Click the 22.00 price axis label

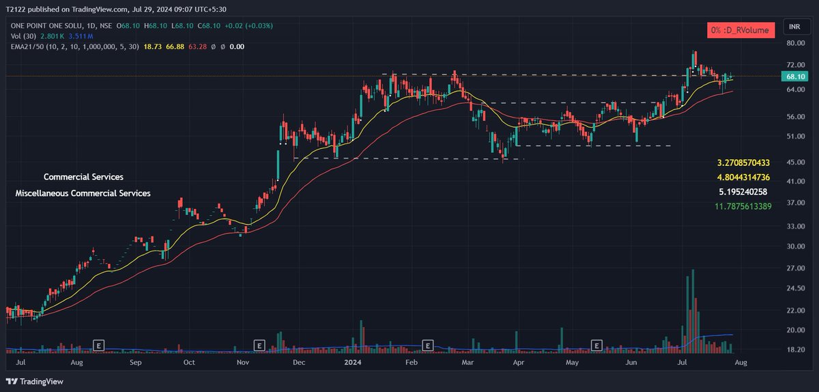pos(796,311)
